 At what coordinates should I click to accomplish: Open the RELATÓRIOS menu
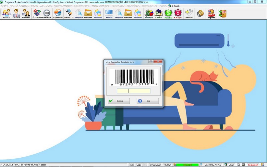tap(133, 6)
